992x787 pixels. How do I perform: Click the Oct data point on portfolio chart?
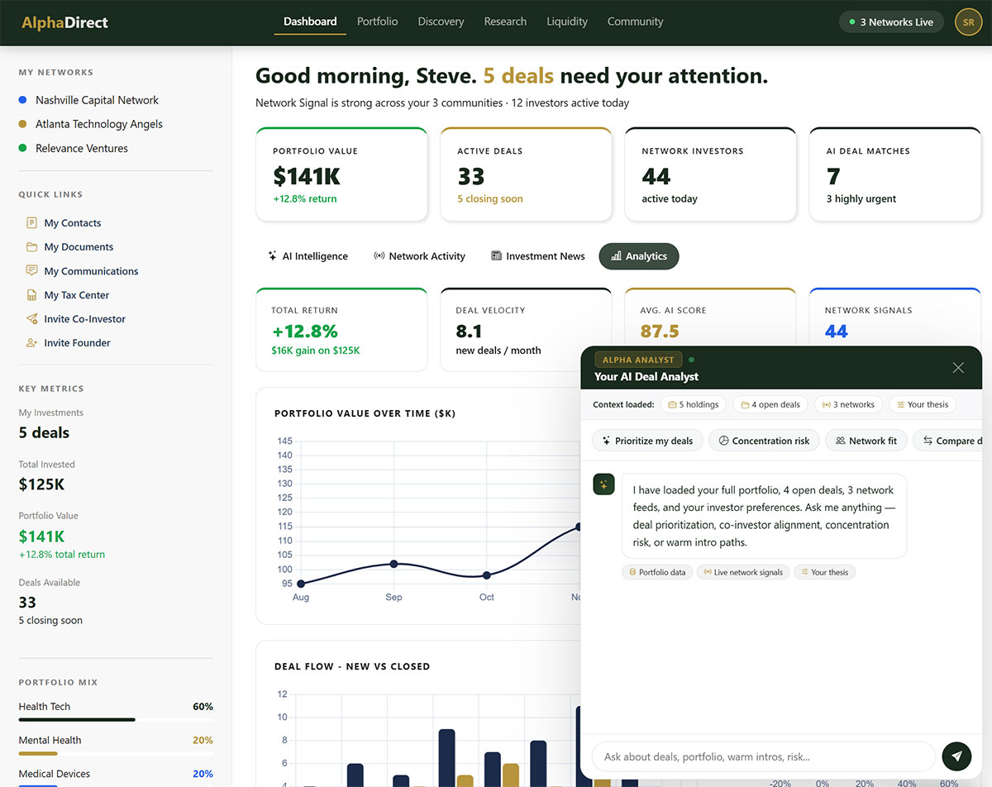tap(487, 575)
